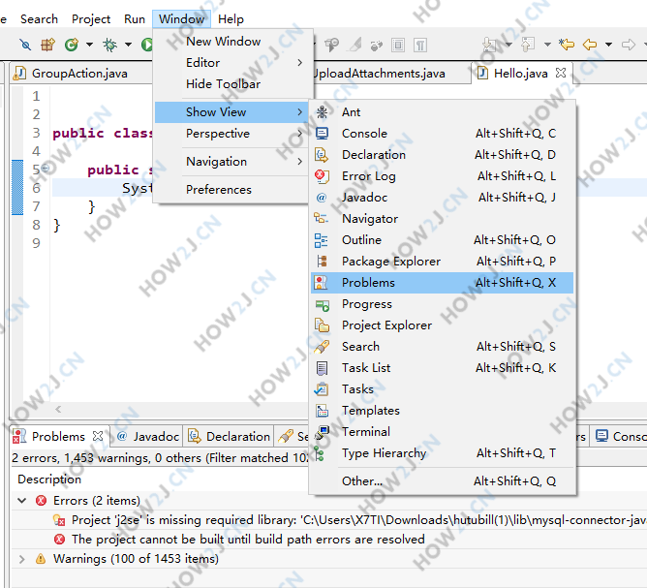647x588 pixels.
Task: Click the Window menu
Action: coord(181,19)
